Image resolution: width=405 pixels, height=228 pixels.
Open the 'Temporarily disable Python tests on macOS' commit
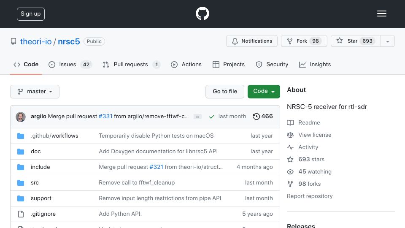(156, 136)
